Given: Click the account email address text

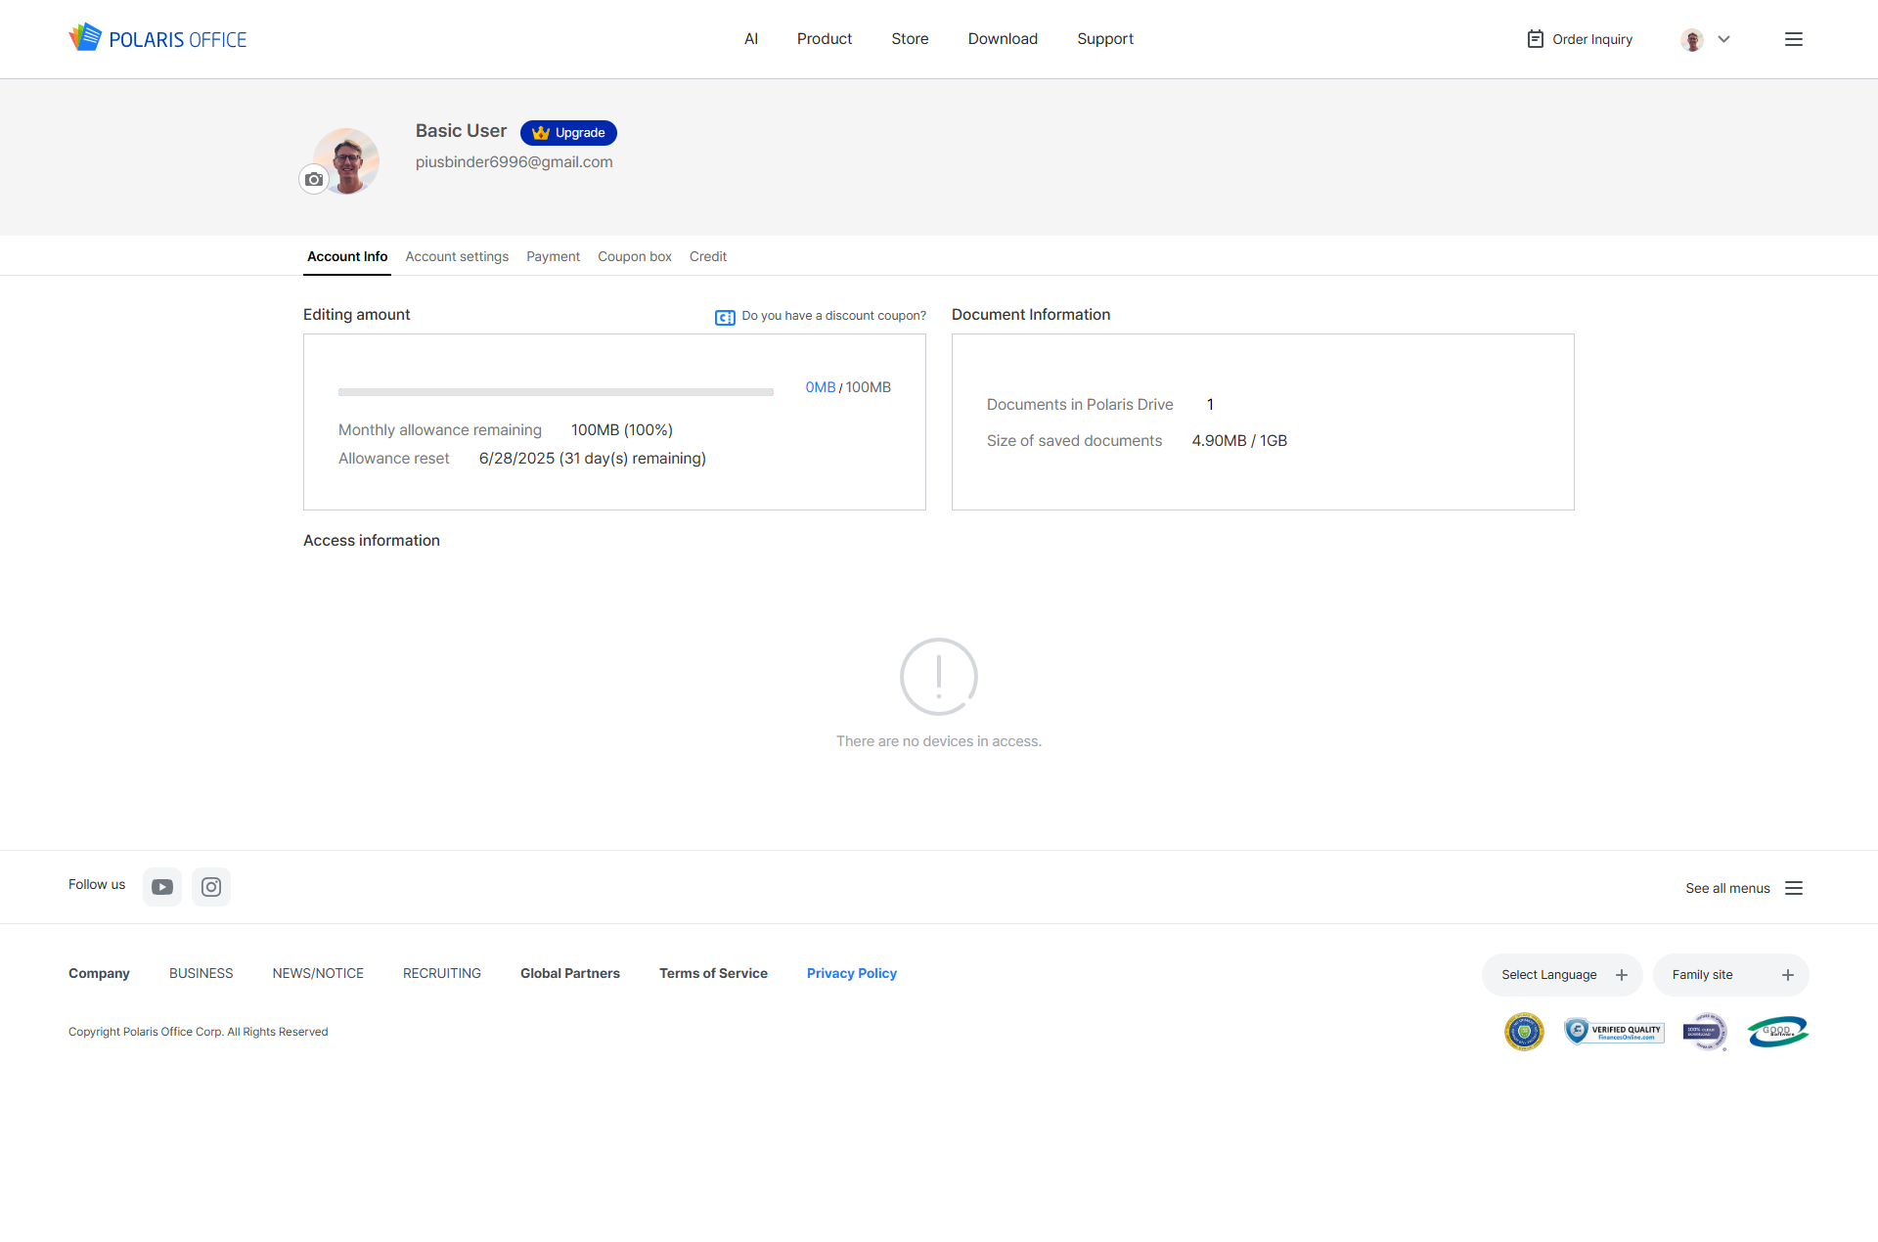Looking at the screenshot, I should (514, 162).
